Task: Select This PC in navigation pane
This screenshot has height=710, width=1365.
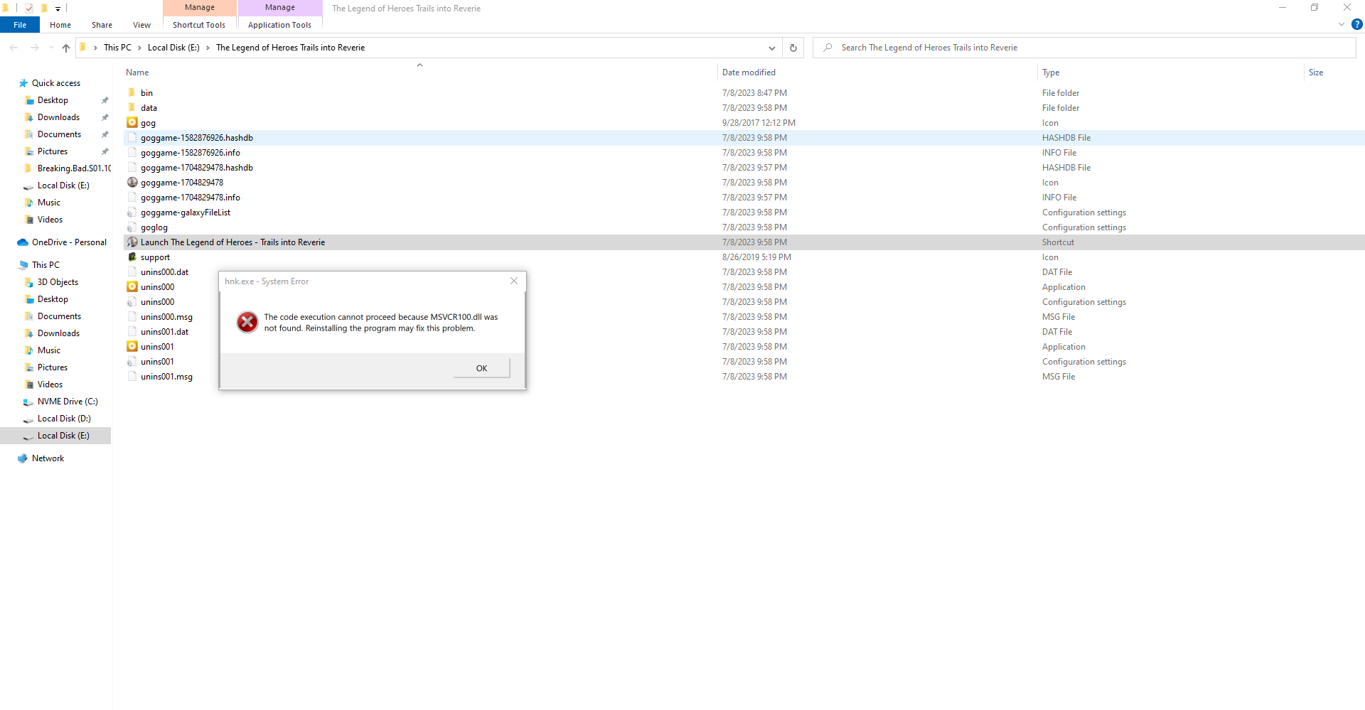Action: click(x=45, y=265)
